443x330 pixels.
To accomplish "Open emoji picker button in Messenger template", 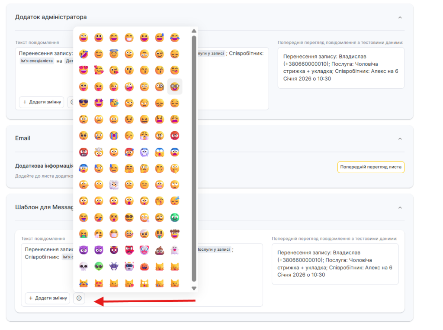I will pos(79,298).
